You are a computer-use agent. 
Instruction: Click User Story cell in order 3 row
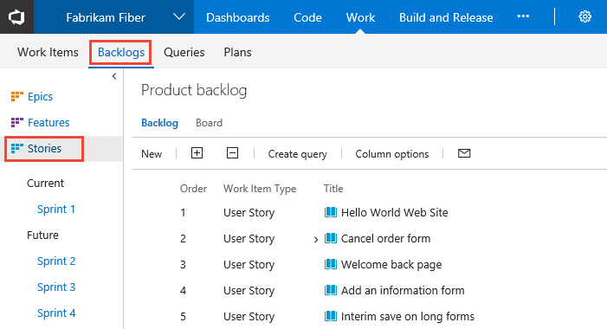(249, 264)
